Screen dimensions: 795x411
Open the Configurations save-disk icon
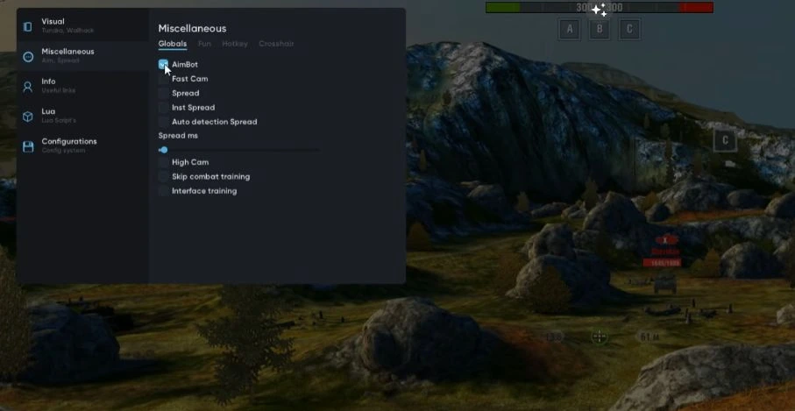pos(28,147)
